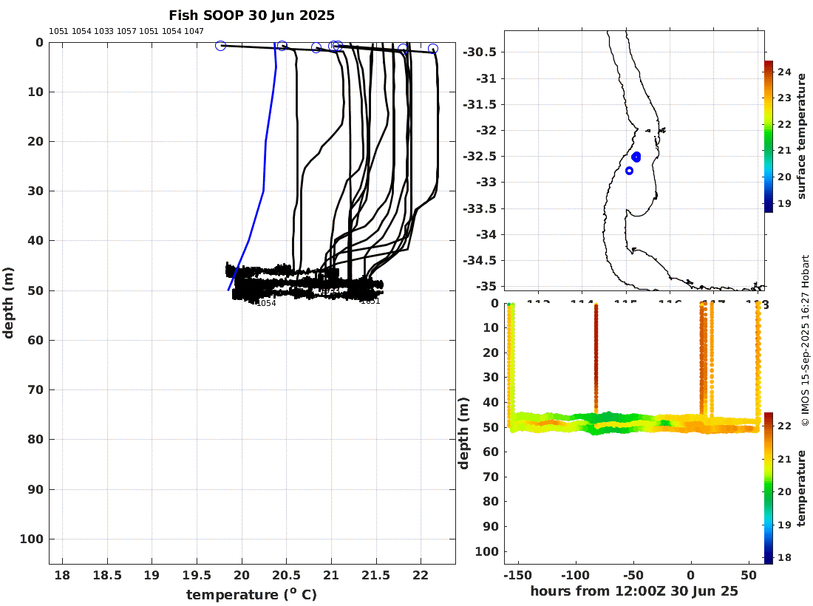Click the "depth (m)" label of the profile plot
This screenshot has height=606, width=813.
(8, 303)
